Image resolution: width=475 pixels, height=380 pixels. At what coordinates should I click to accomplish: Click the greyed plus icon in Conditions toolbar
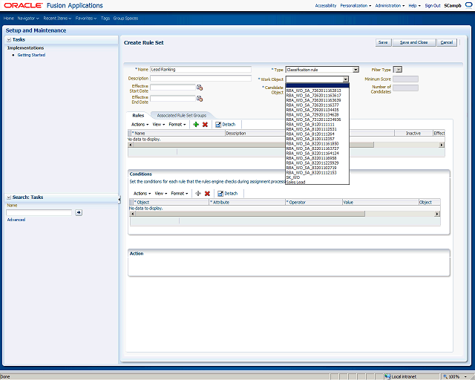pos(198,193)
